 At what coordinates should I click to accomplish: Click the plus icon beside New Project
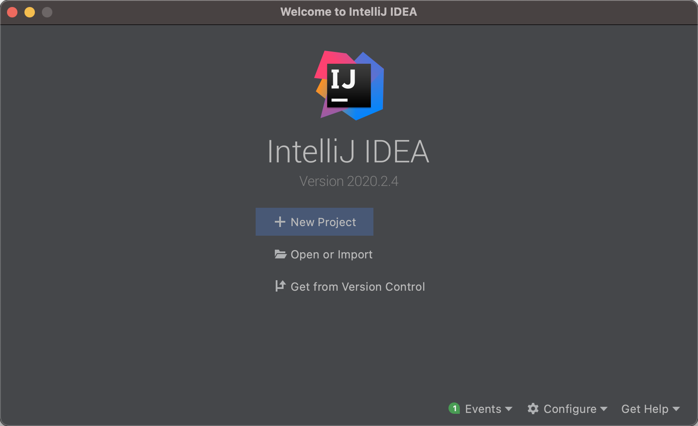[280, 222]
